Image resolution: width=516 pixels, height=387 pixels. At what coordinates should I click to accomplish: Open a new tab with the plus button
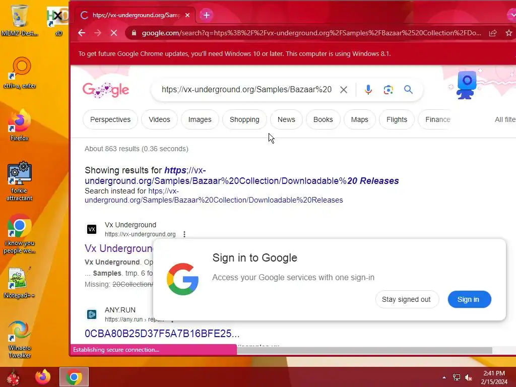pos(206,15)
